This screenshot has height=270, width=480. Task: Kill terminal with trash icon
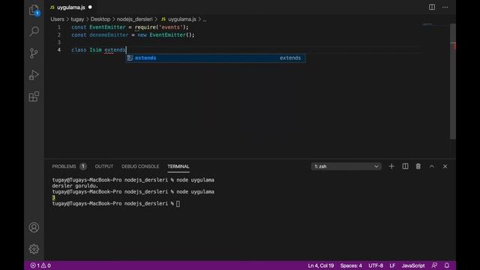418,166
